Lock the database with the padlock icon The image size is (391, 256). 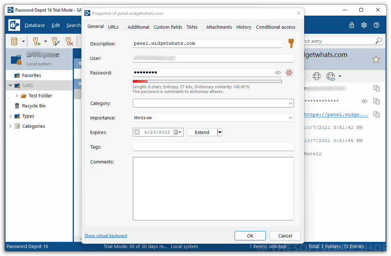click(352, 25)
